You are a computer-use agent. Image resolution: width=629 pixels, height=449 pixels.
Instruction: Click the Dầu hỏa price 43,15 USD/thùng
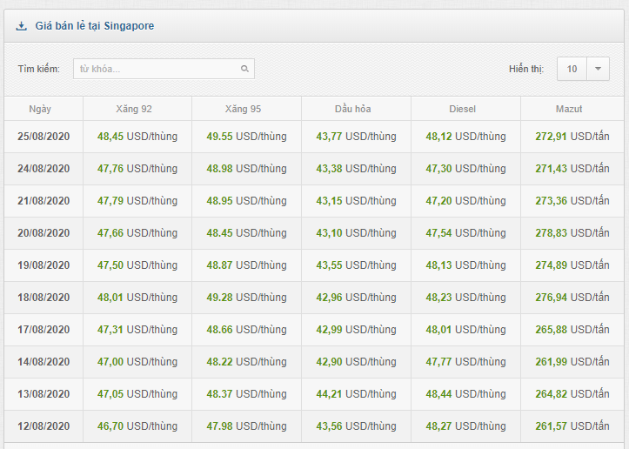pos(356,201)
